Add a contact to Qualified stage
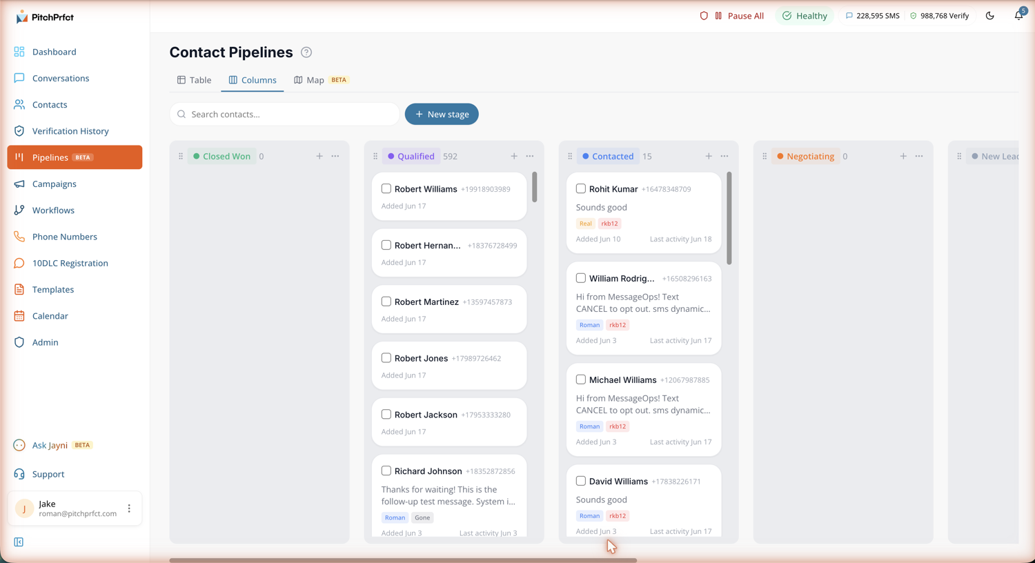This screenshot has width=1035, height=563. point(514,157)
